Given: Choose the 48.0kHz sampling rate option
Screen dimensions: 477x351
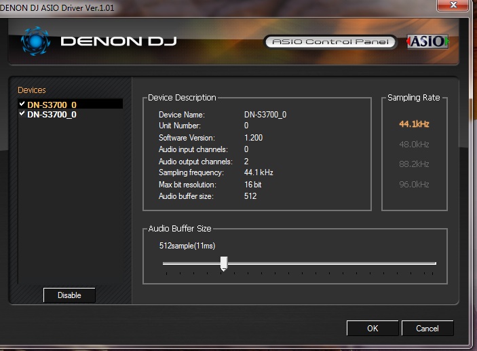Looking at the screenshot, I should point(413,145).
